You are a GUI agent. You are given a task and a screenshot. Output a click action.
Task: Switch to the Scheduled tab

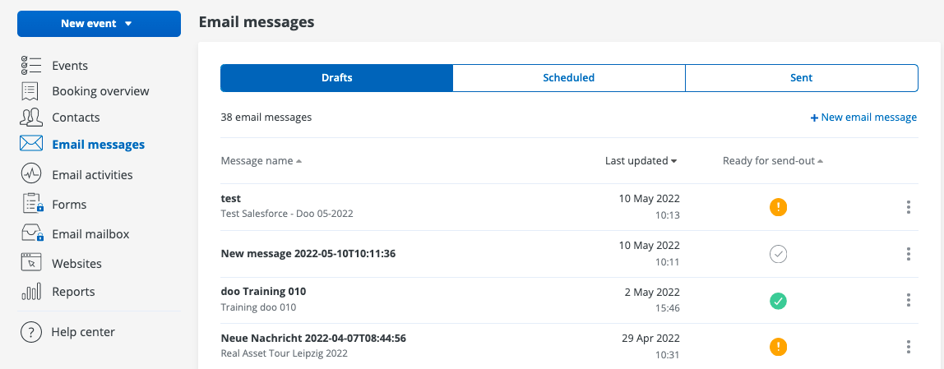click(568, 78)
